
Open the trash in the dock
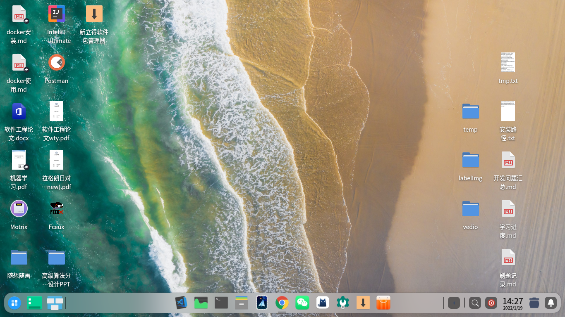[534, 303]
